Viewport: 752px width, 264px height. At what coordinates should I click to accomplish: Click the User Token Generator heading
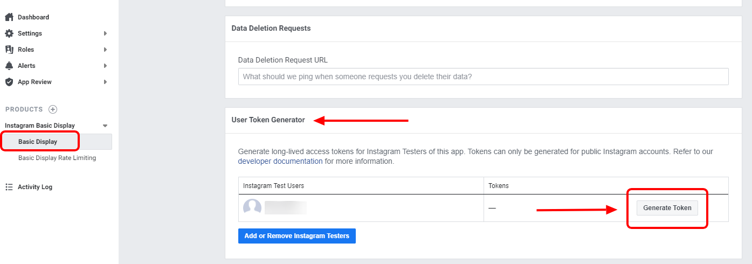[268, 120]
